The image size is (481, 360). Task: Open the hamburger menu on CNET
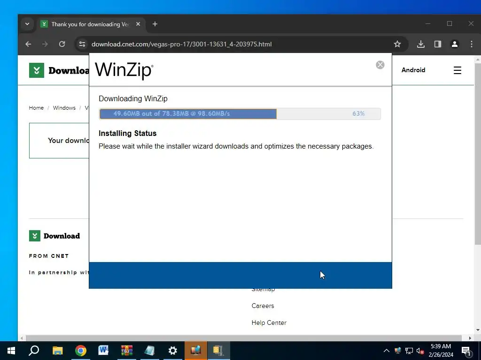click(458, 70)
